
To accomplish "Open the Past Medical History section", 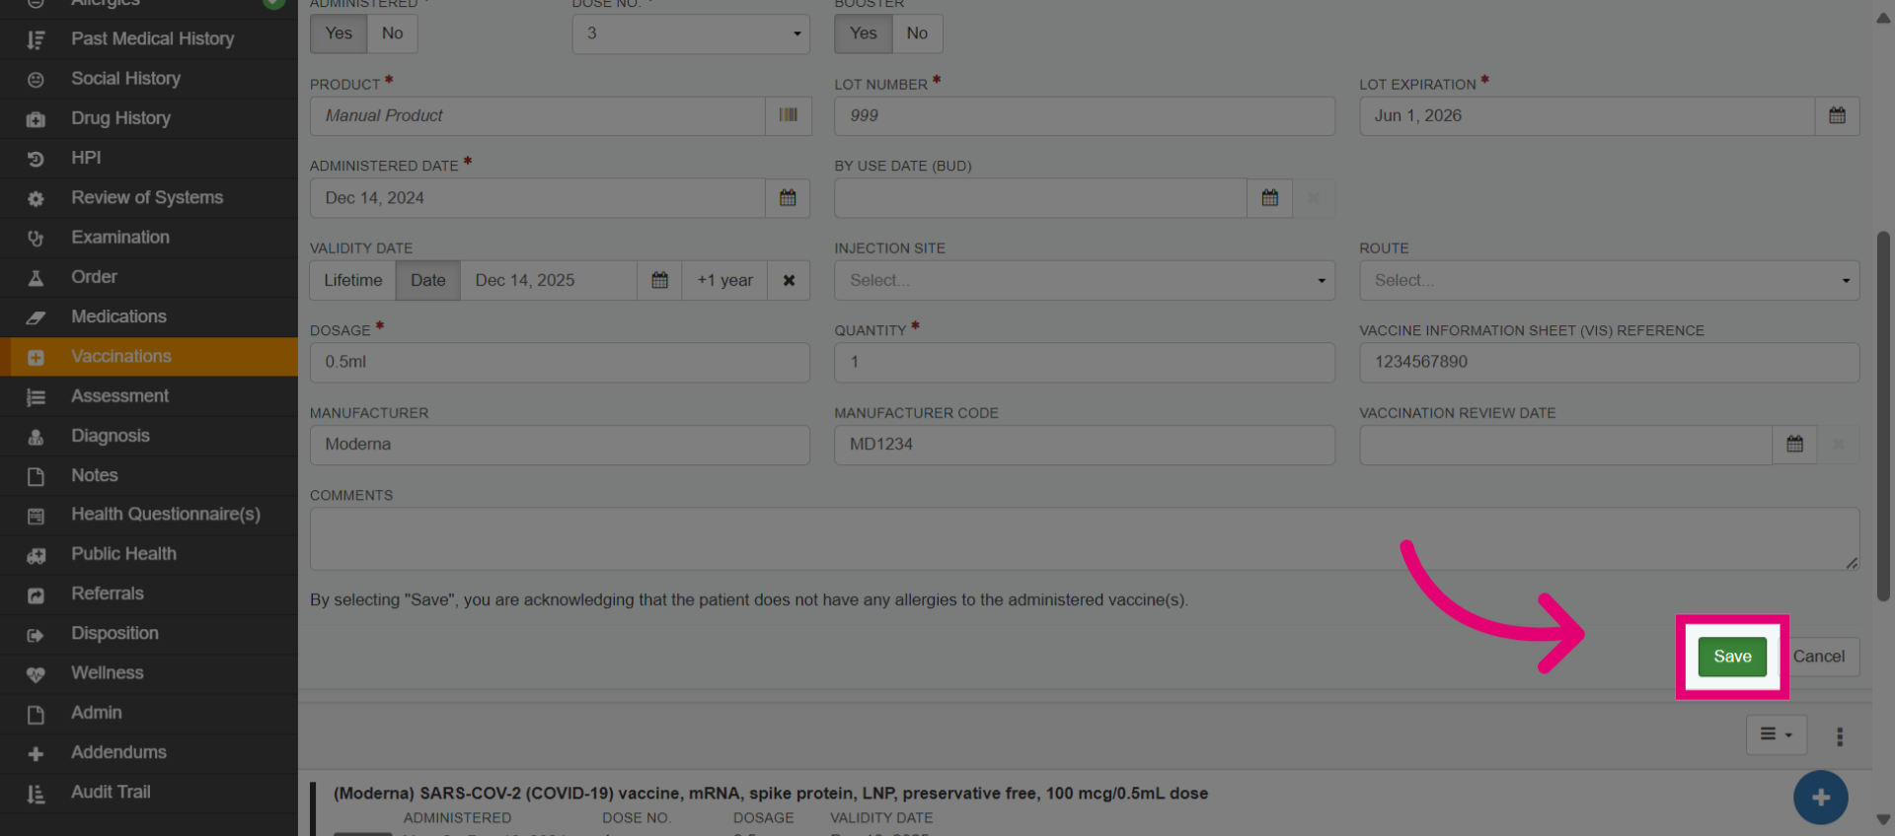I will pos(149,39).
